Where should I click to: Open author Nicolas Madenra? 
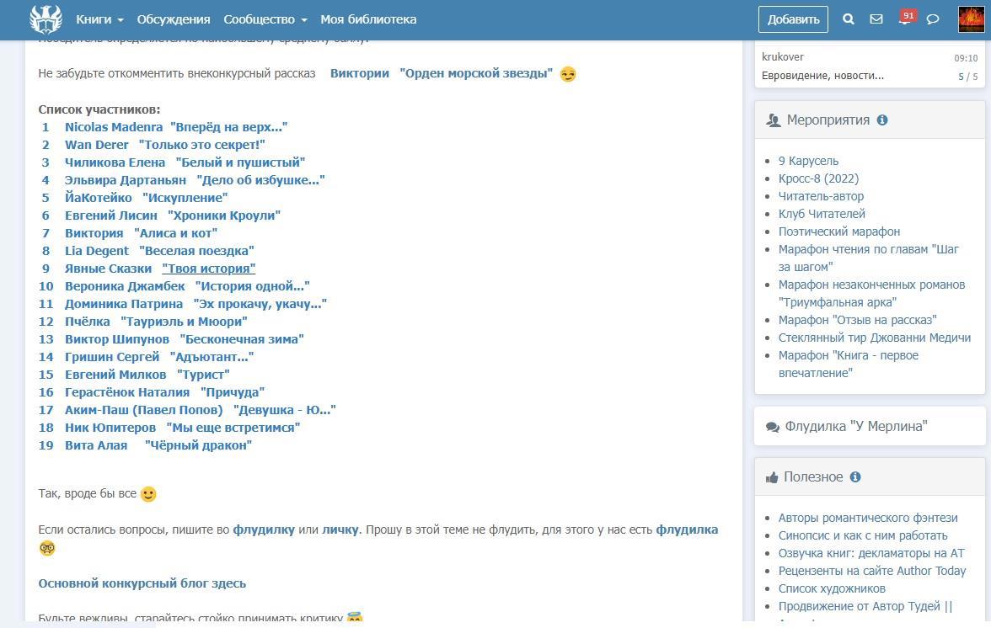114,127
